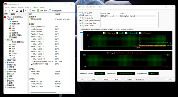Expand the 多媒体 tree node

pyautogui.click(x=5, y=67)
